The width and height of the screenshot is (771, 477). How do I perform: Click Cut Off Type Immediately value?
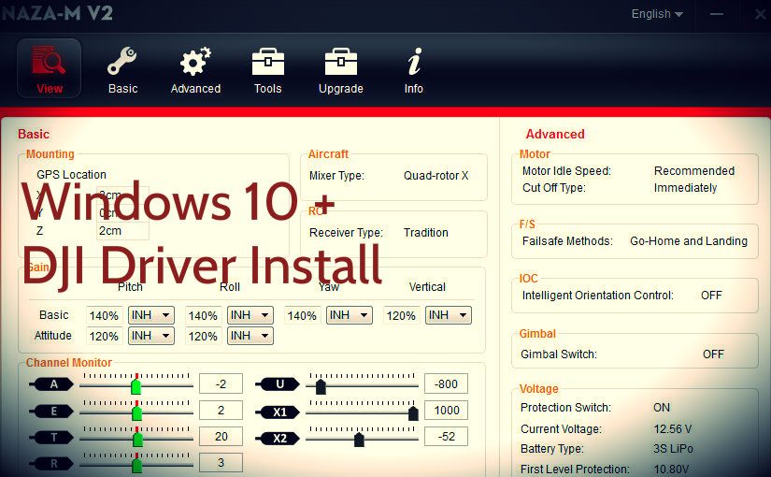click(x=685, y=188)
